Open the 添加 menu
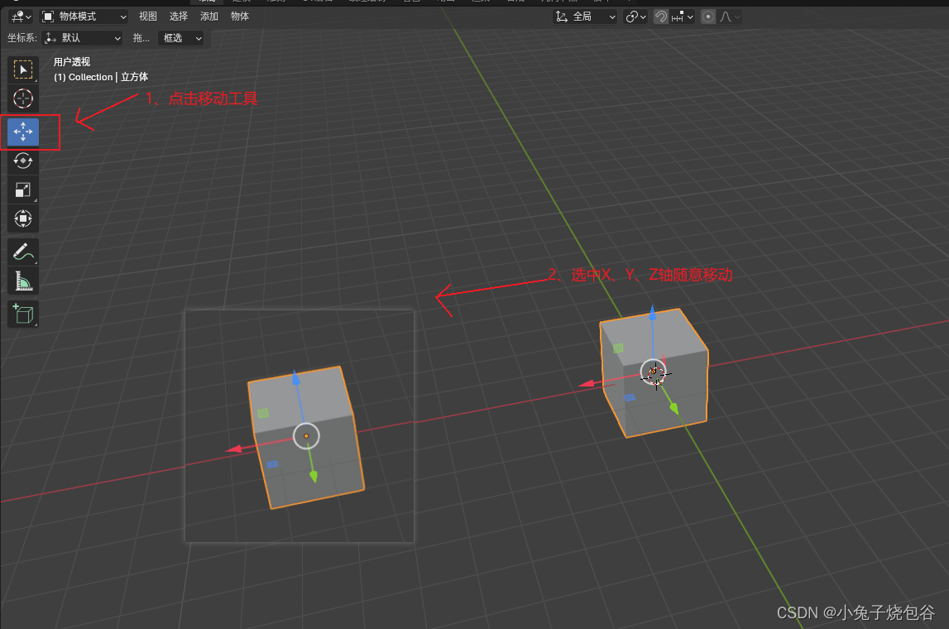The height and width of the screenshot is (629, 949). coord(209,17)
